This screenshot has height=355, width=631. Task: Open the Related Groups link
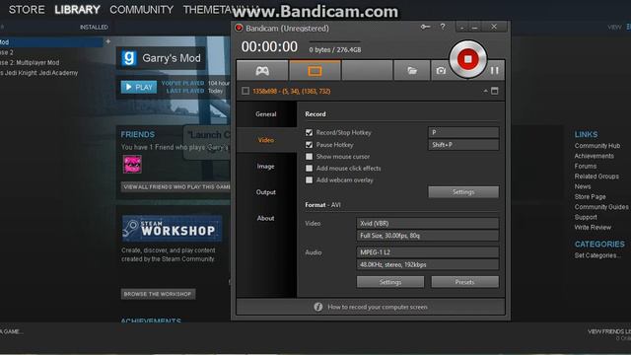coord(596,177)
